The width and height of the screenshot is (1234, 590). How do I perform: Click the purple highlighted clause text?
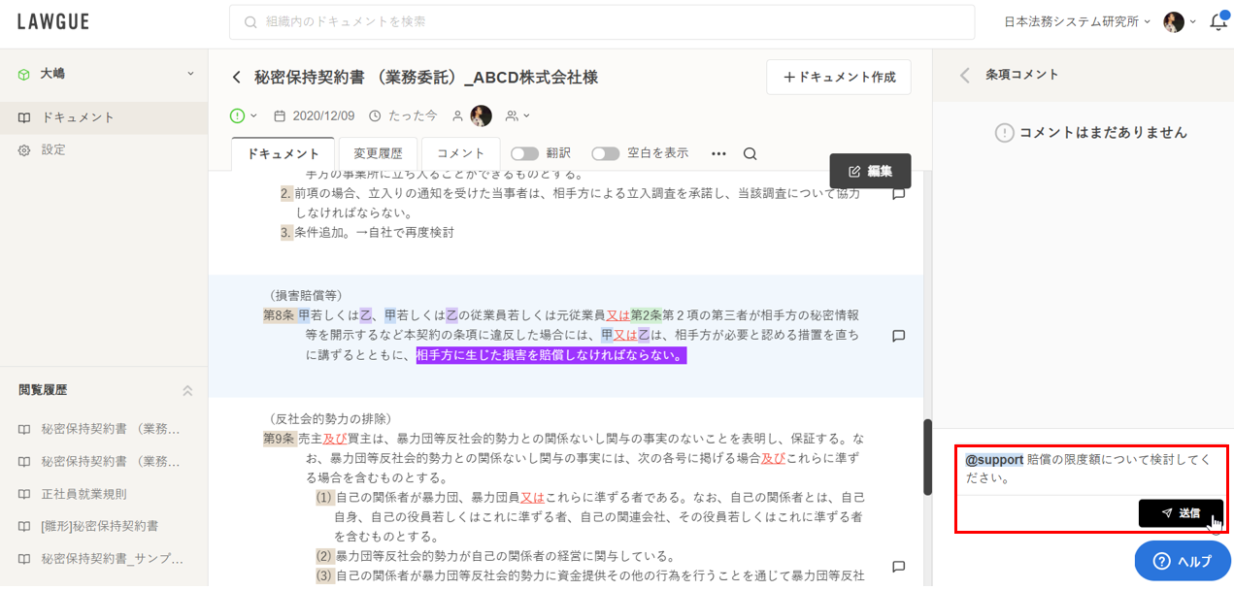[x=550, y=355]
